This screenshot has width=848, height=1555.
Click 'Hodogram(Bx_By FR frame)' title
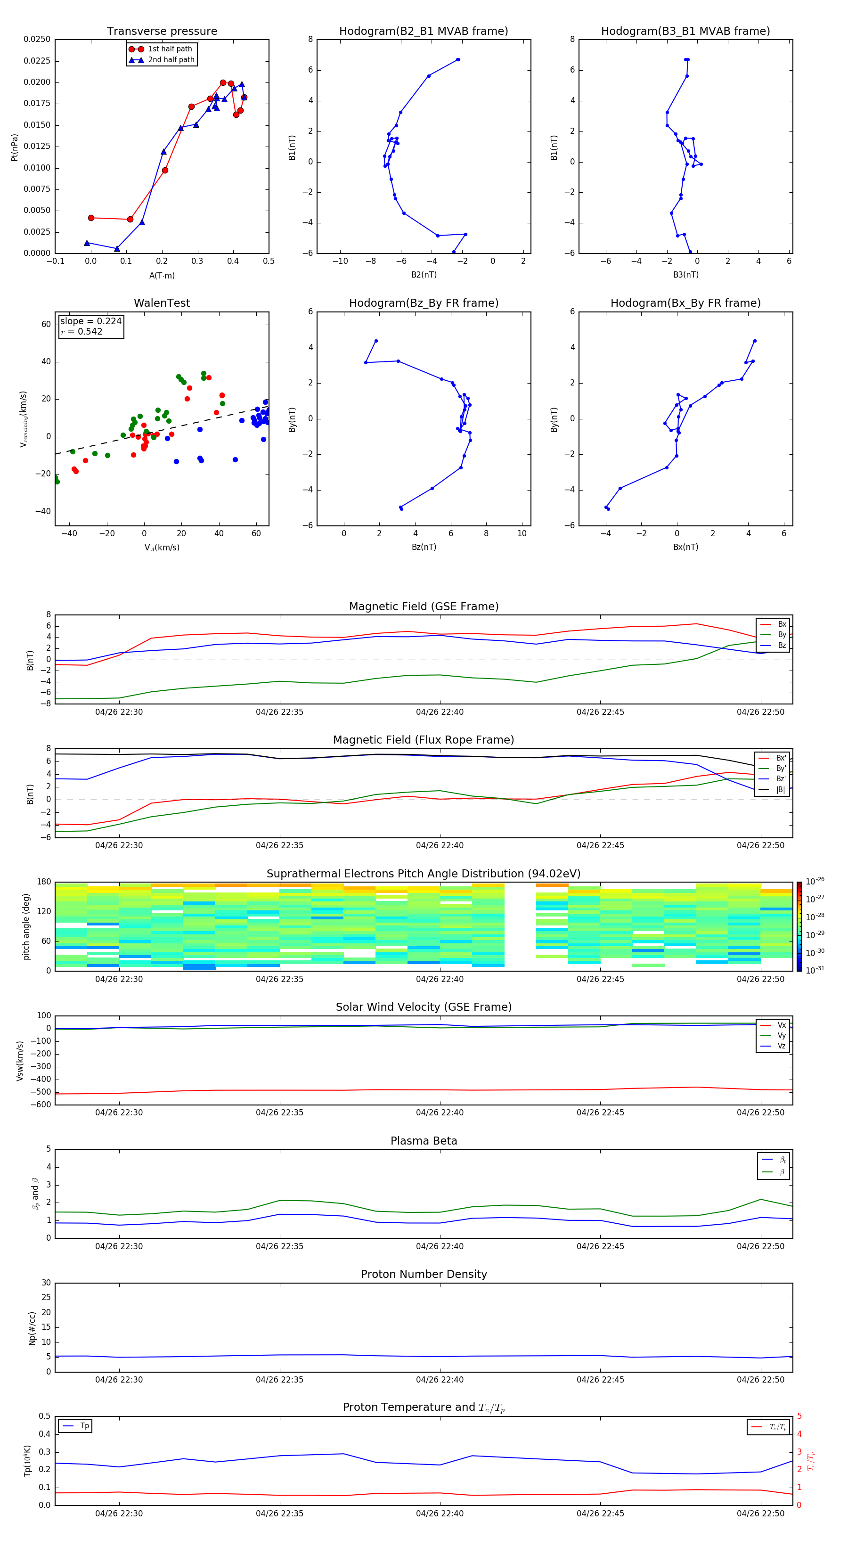pos(685,303)
